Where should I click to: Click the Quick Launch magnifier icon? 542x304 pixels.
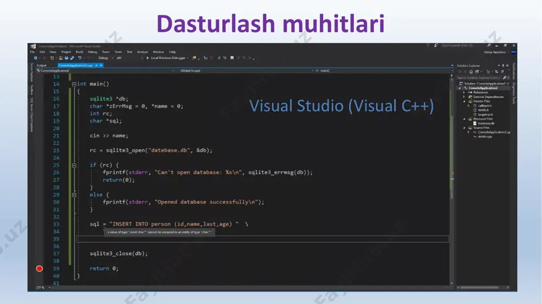(489, 45)
